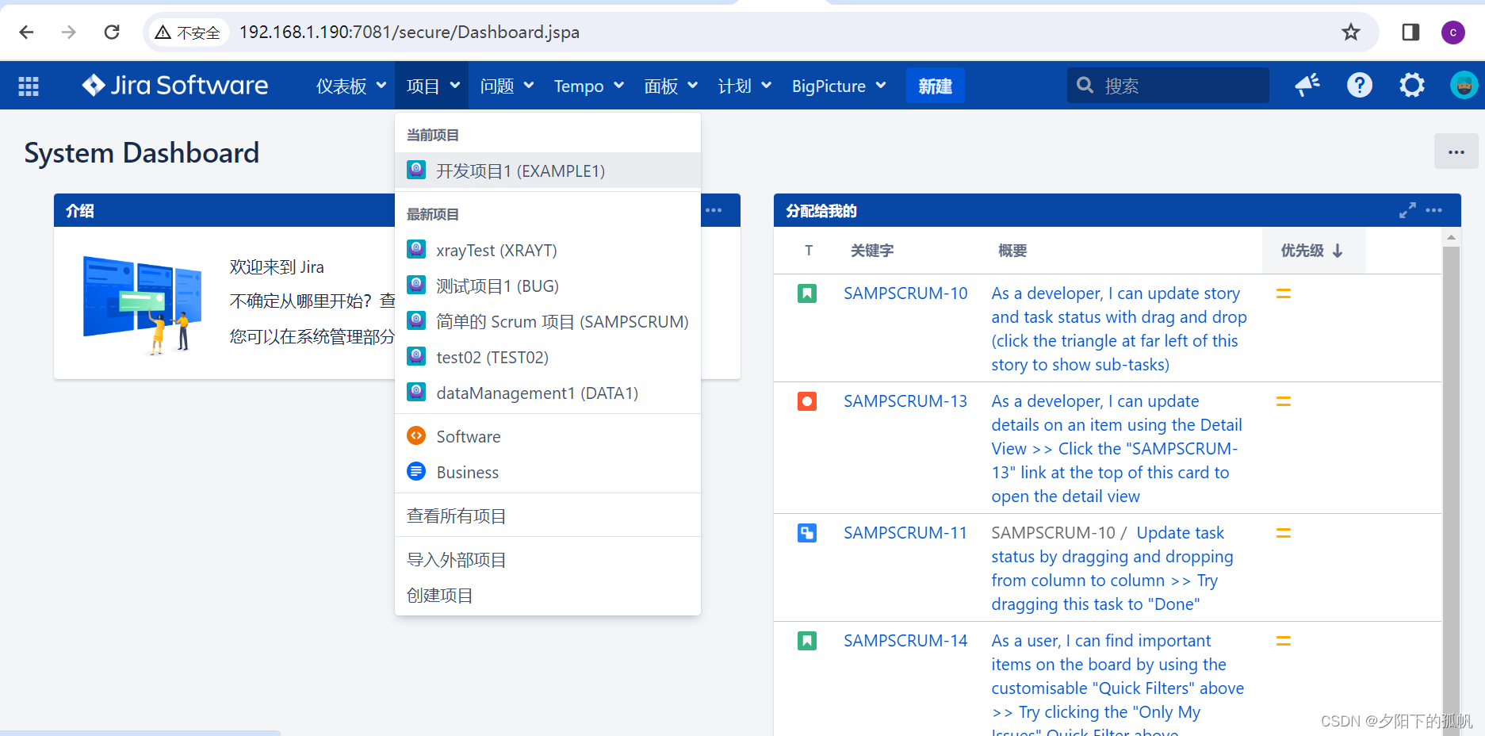1485x736 pixels.
Task: Open issue link SAMPSCRUM-11
Action: [x=905, y=533]
